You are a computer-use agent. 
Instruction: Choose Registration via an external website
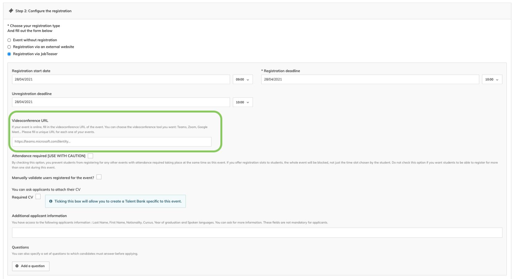(x=9, y=47)
